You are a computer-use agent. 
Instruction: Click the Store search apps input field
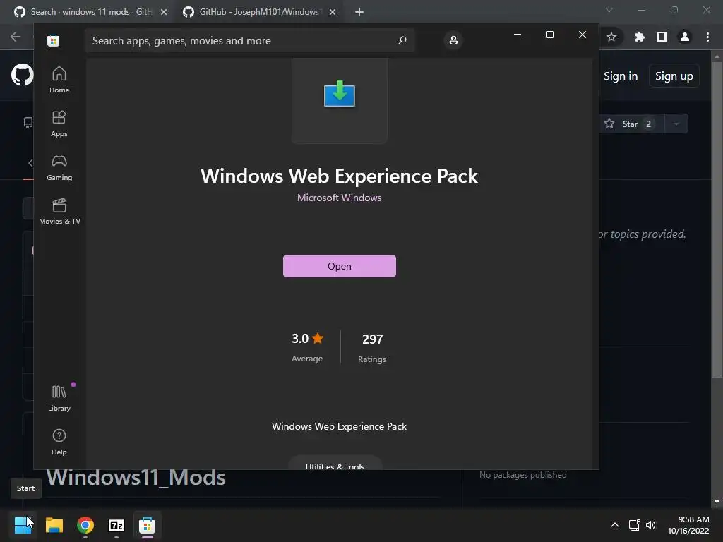pos(249,40)
